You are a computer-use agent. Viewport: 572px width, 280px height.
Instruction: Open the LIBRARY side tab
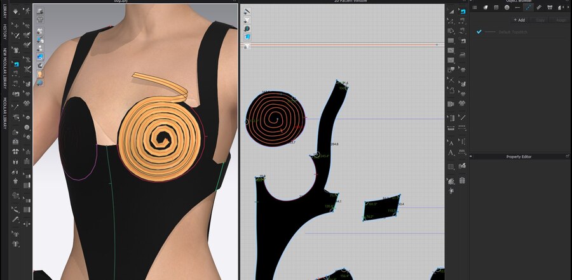[x=4, y=12]
